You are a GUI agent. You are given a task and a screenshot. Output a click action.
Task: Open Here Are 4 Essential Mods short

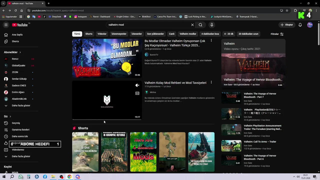click(x=143, y=152)
